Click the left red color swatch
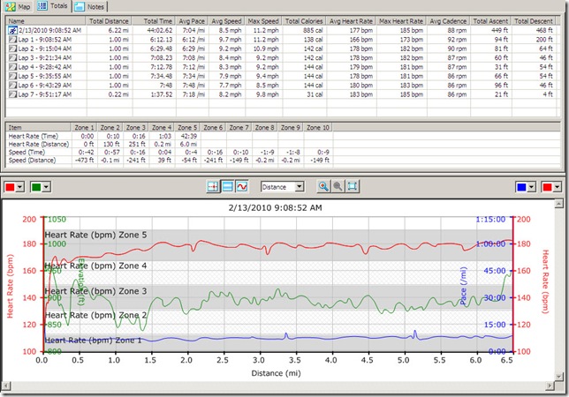569x397 pixels. click(10, 187)
